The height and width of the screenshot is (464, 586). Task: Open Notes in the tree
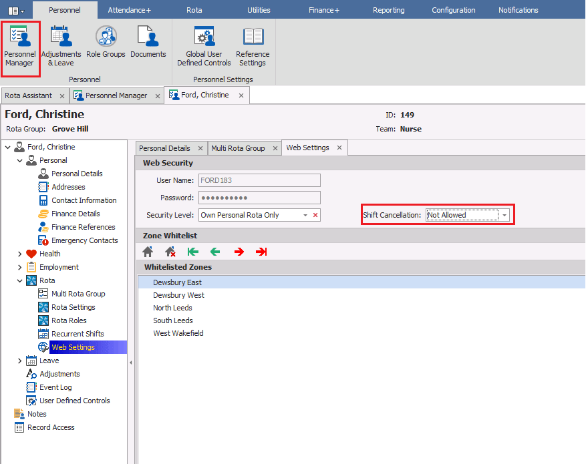37,414
